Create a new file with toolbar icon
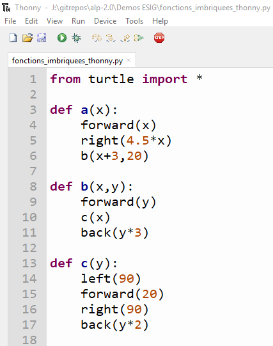The image size is (273, 346). click(13, 38)
